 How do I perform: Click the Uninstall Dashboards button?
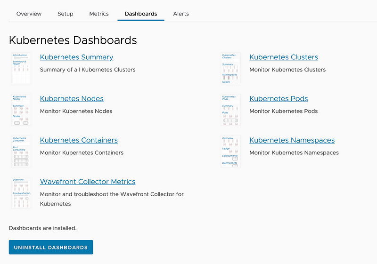[x=51, y=247]
